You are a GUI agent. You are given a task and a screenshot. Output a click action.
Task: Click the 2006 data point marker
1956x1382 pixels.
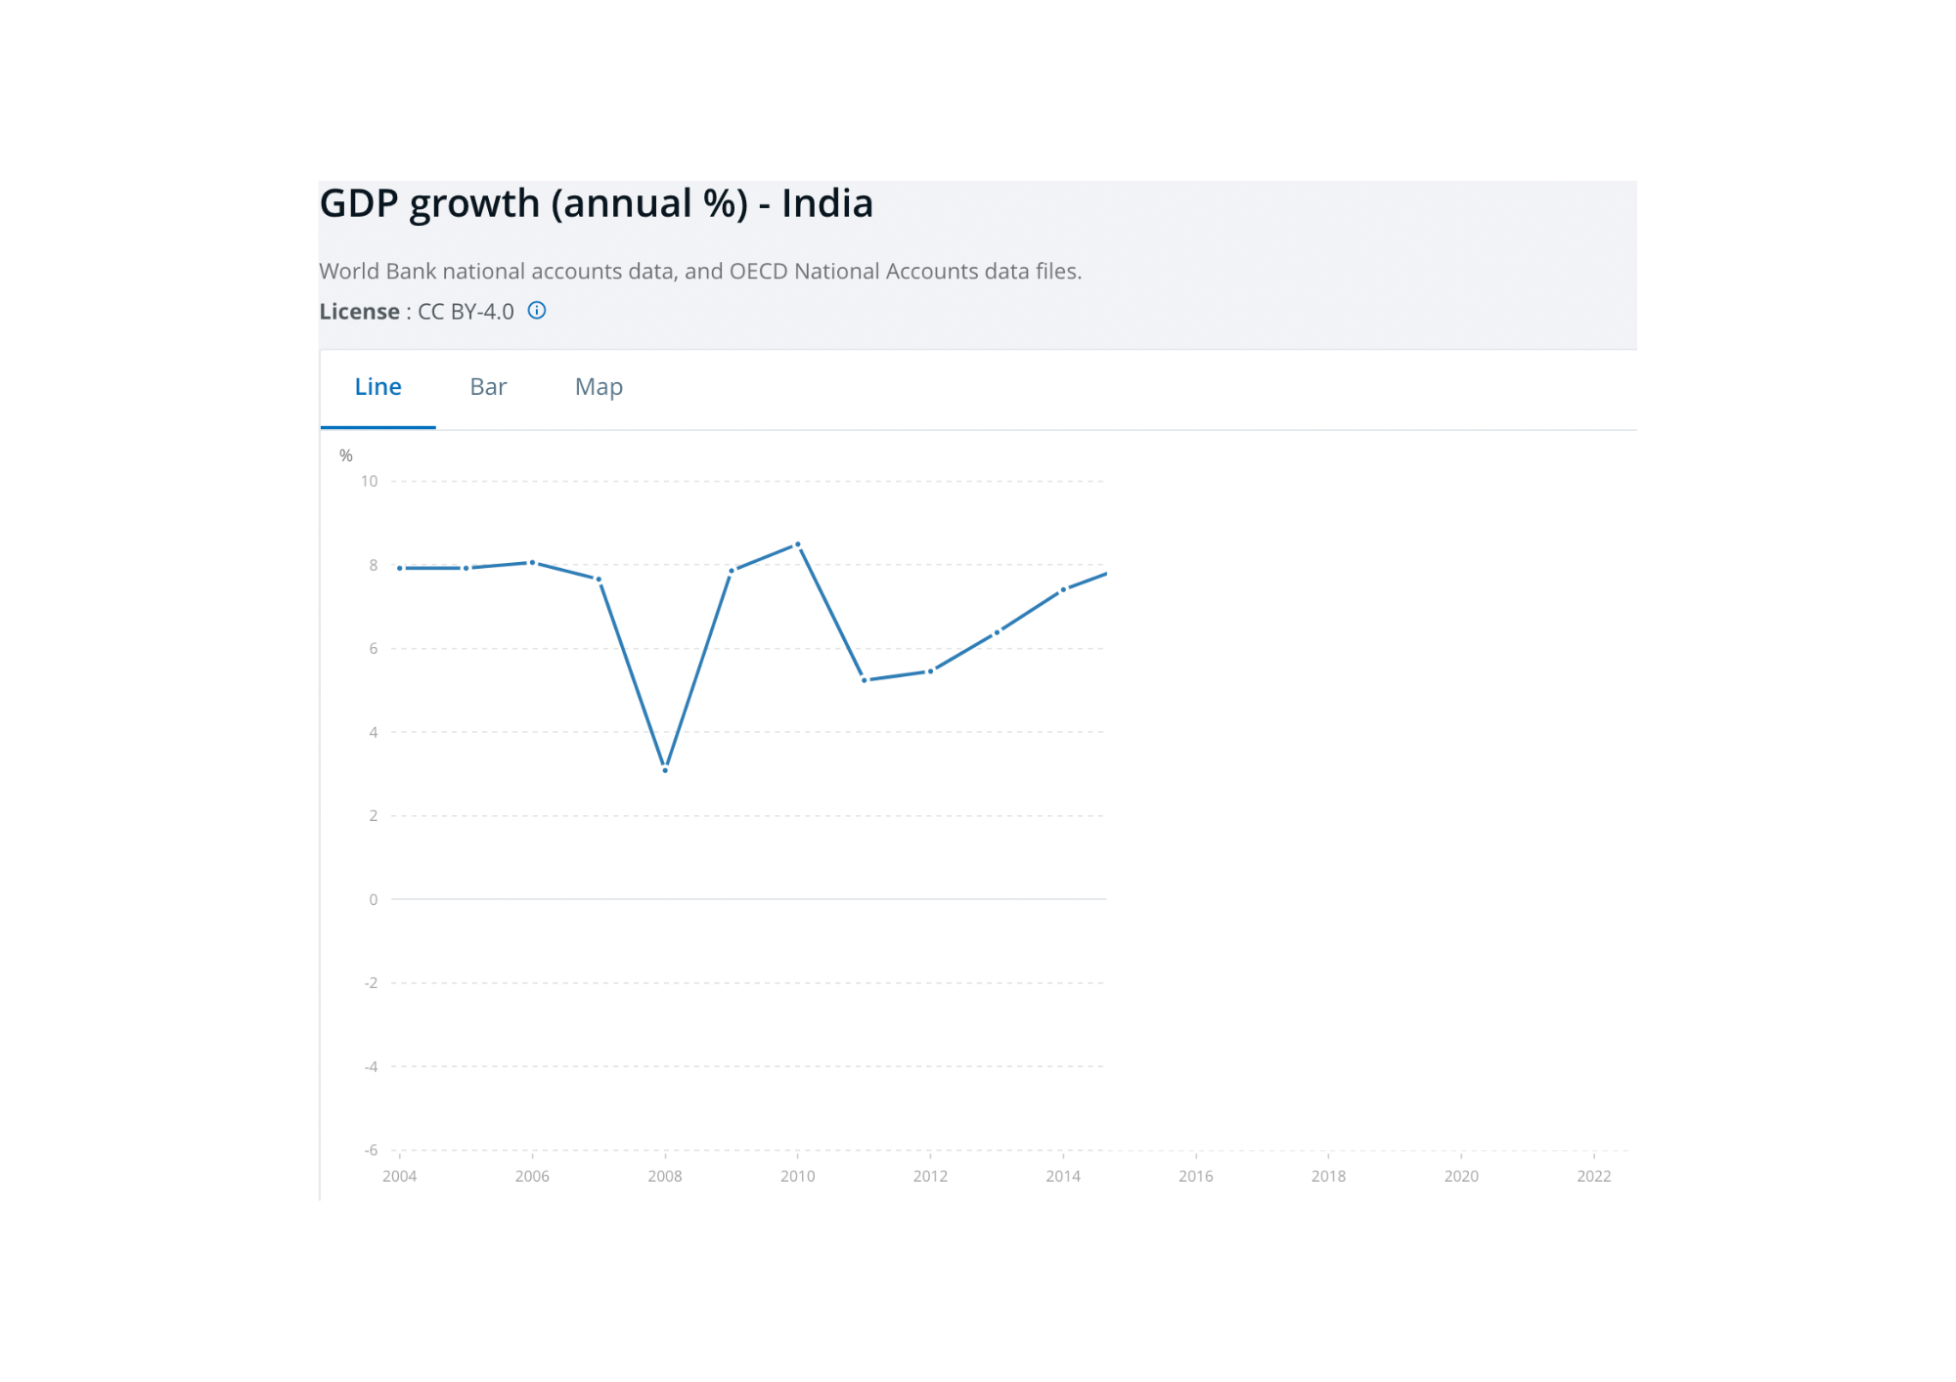(x=532, y=563)
